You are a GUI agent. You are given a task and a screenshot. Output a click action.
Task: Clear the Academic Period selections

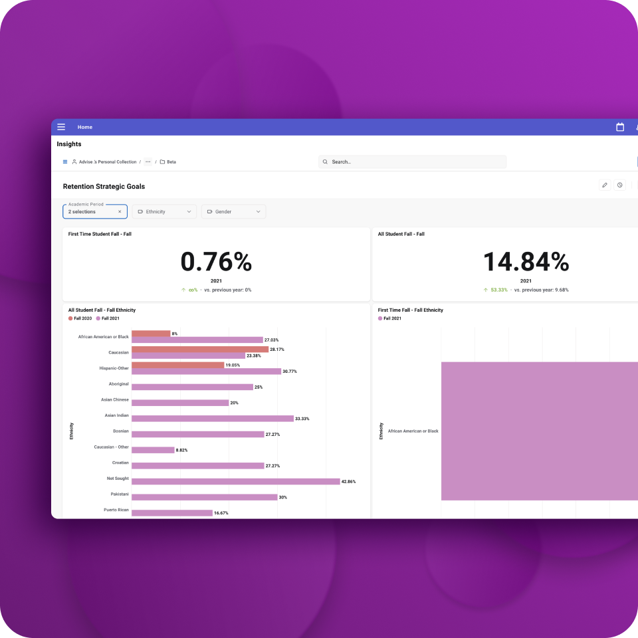tap(120, 211)
